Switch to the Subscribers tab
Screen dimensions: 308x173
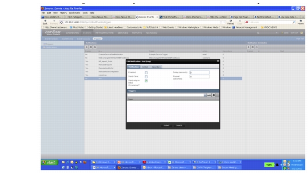(x=156, y=67)
